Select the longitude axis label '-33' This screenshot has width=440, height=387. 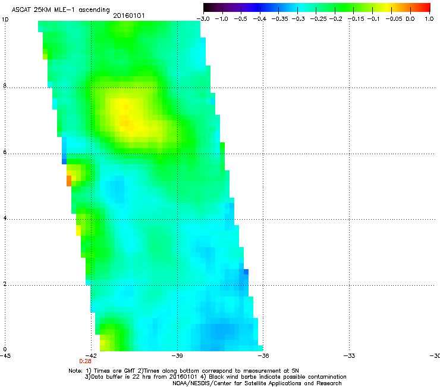[x=349, y=356]
